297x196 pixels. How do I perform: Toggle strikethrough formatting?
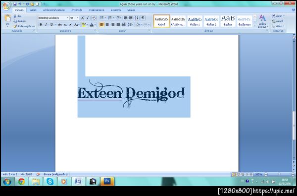click(x=60, y=25)
